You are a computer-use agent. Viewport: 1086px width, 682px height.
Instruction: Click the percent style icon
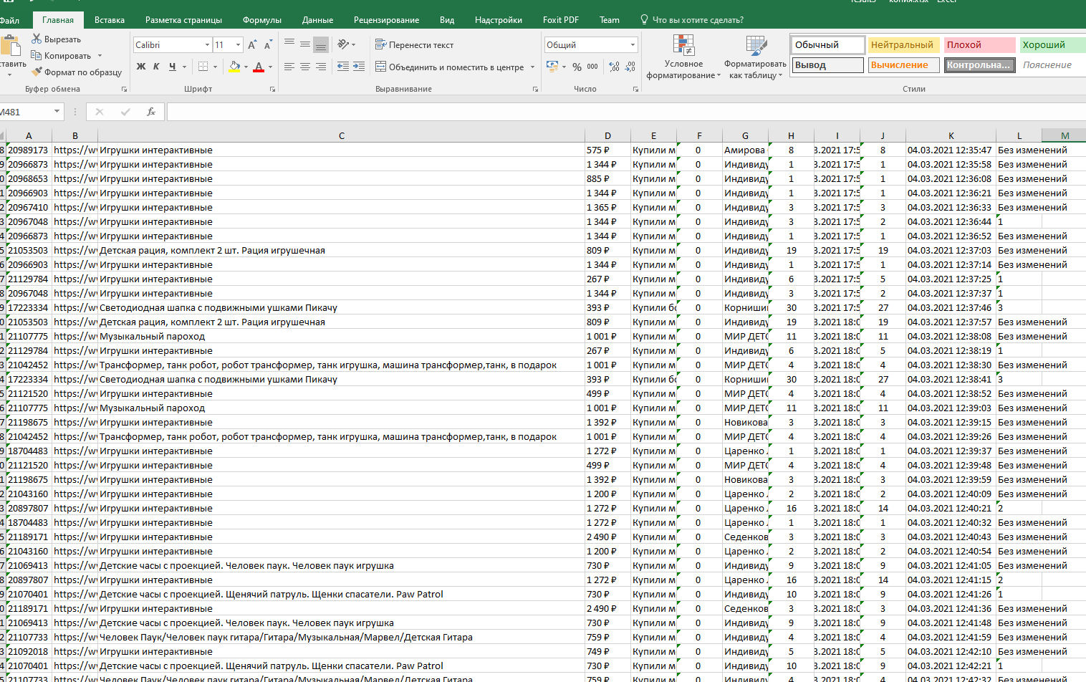point(577,67)
